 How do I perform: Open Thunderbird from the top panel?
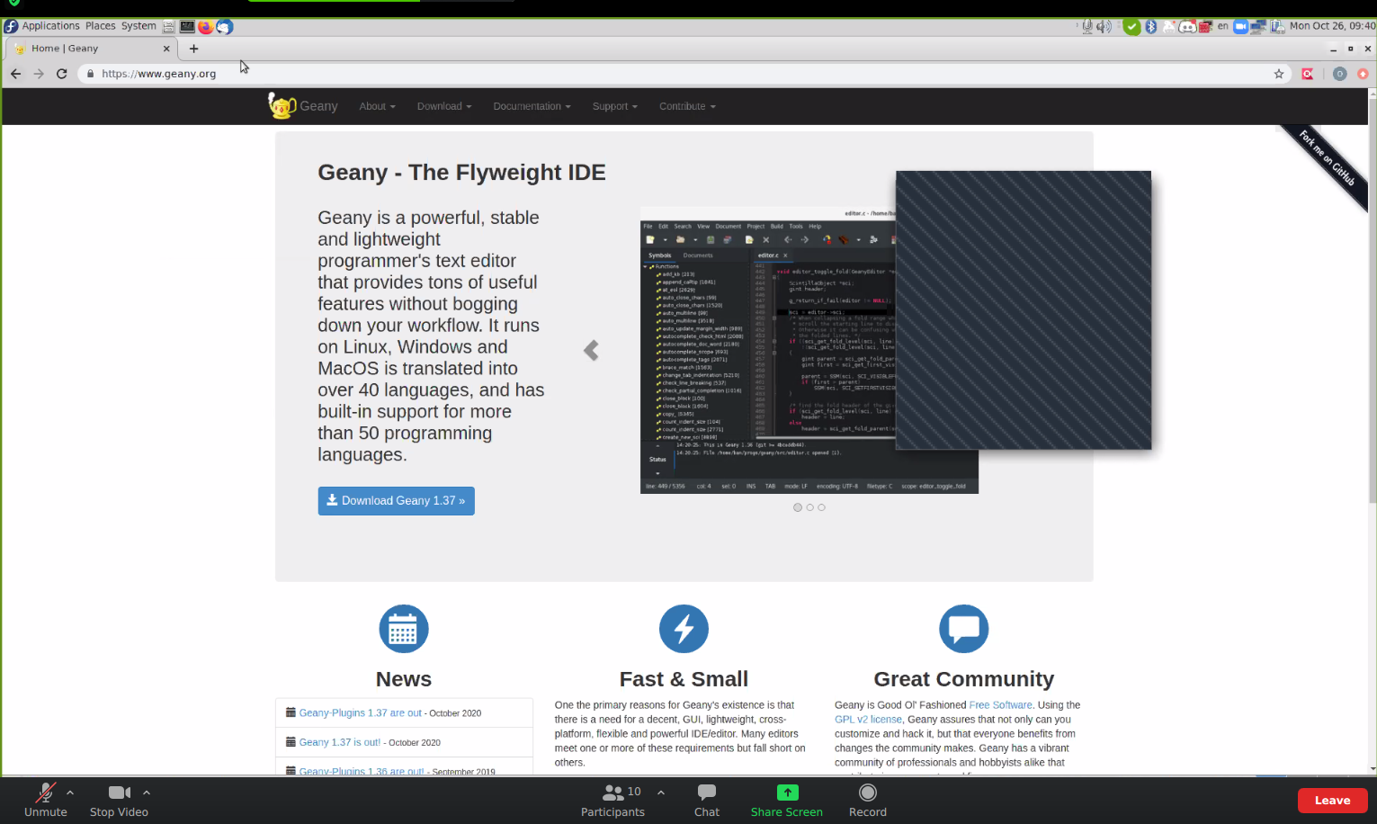pyautogui.click(x=225, y=26)
